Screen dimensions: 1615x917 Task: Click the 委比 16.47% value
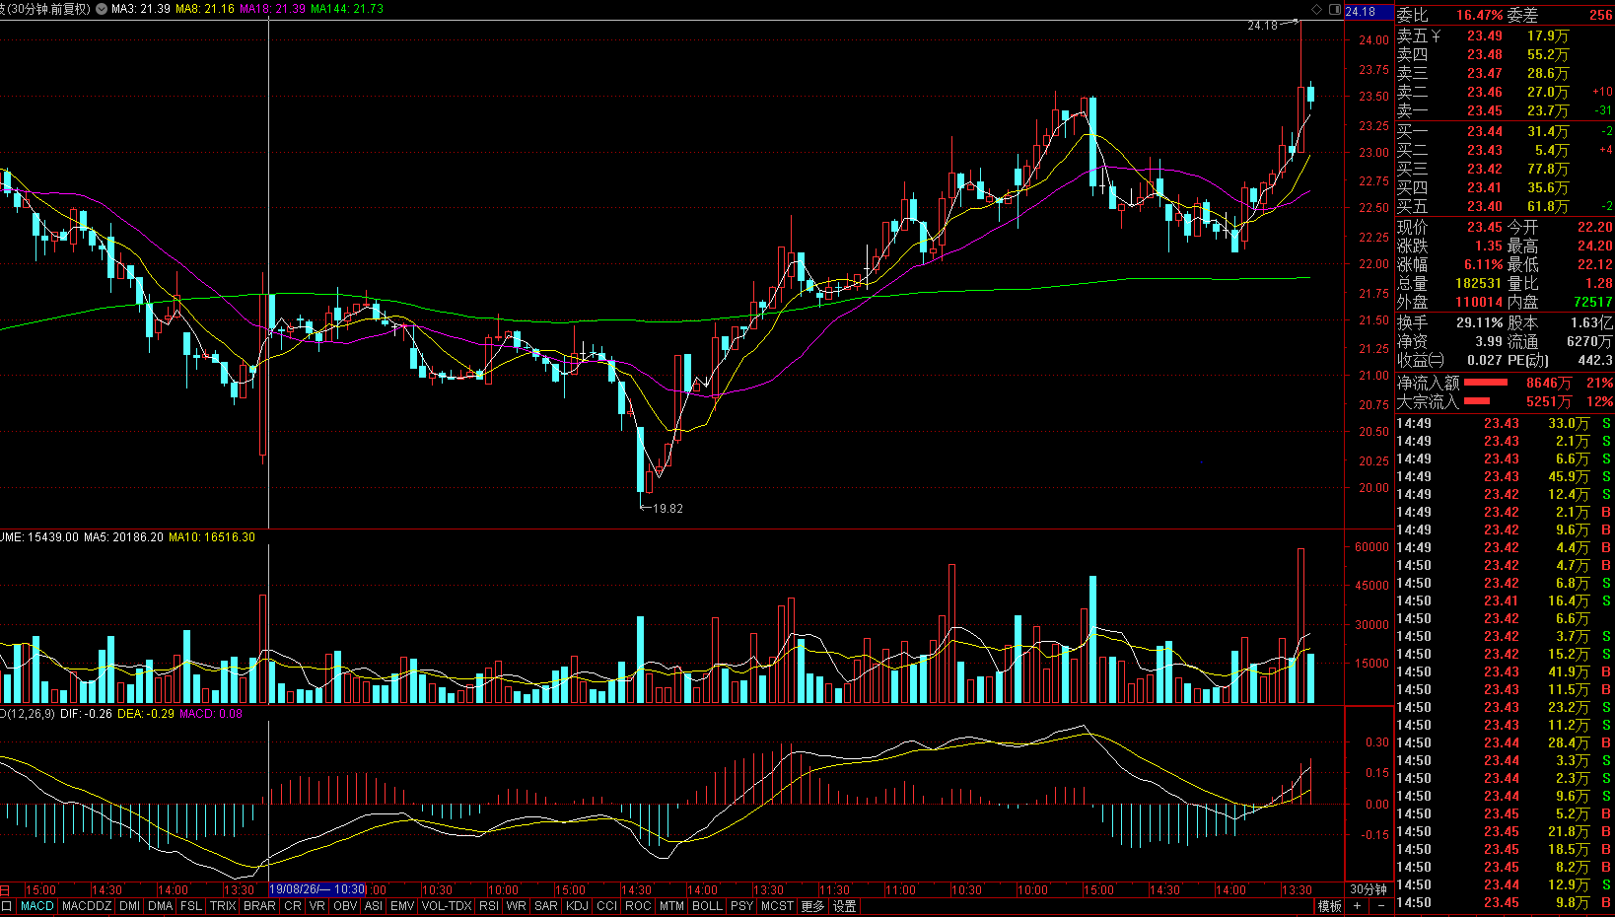pyautogui.click(x=1480, y=15)
